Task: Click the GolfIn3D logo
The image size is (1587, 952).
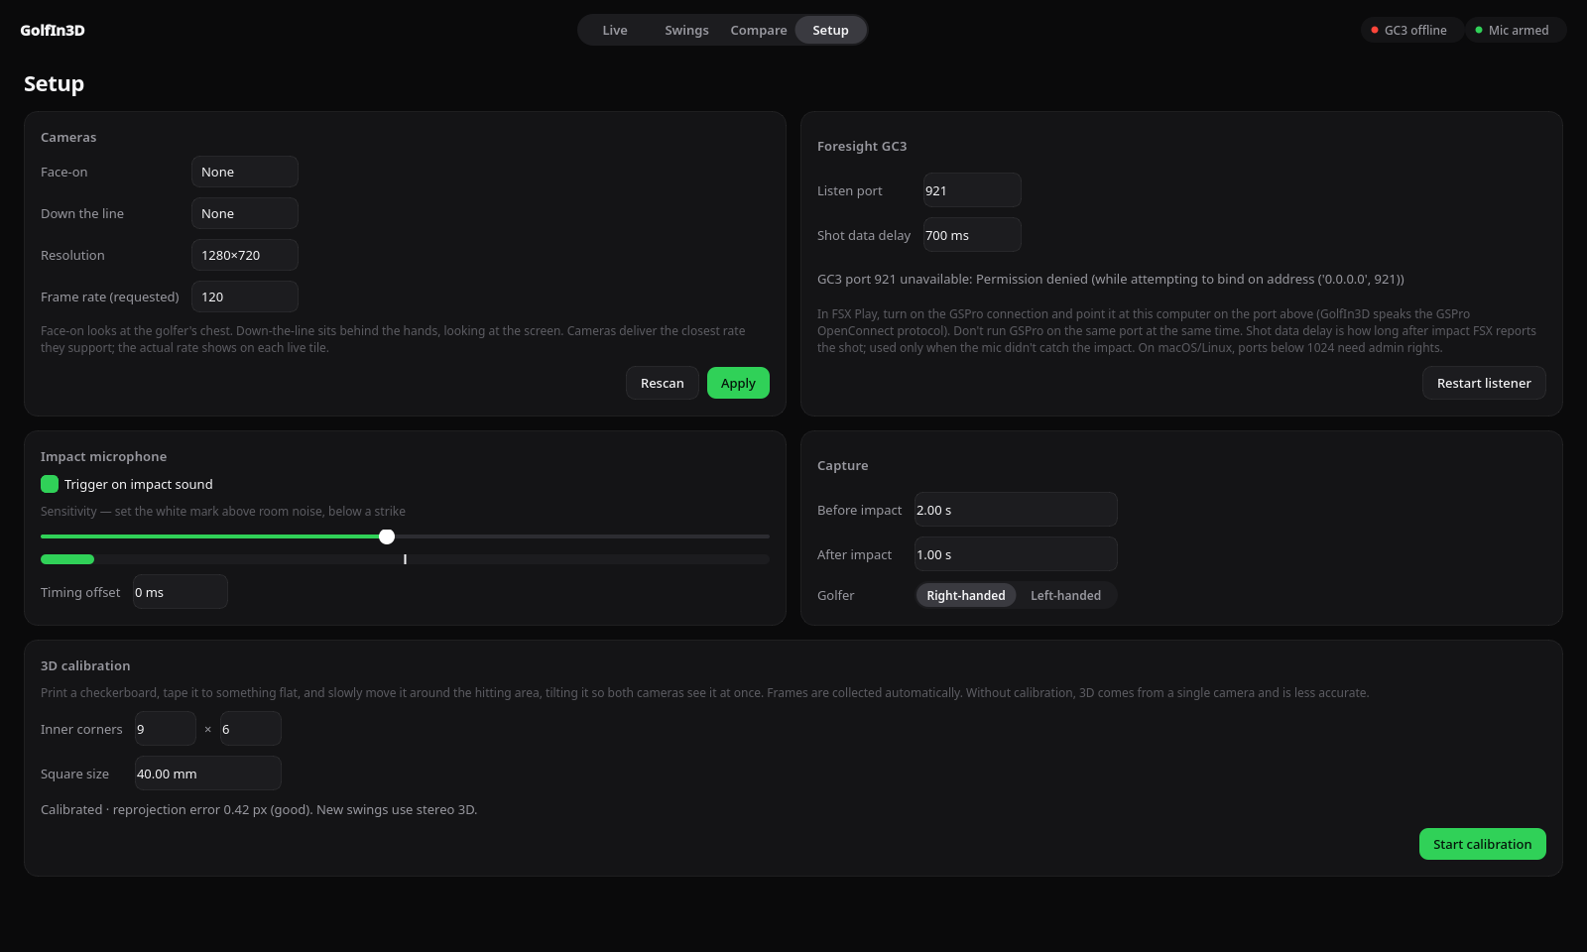Action: coord(53,30)
